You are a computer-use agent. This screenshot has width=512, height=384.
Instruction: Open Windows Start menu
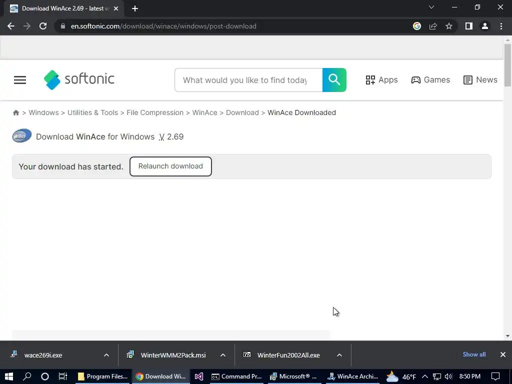click(9, 376)
